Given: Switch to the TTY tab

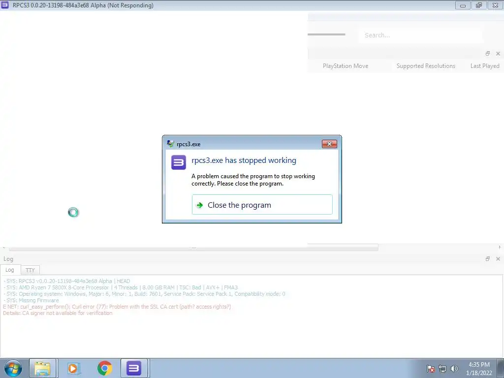Looking at the screenshot, I should point(30,270).
